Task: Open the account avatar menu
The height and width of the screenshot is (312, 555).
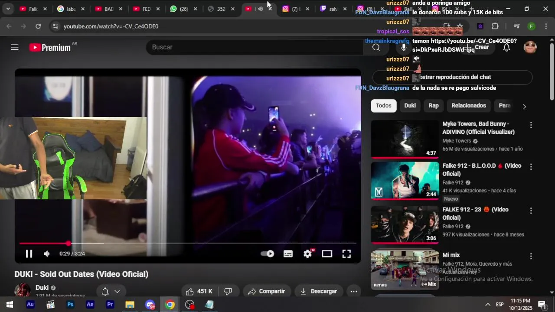Action: pyautogui.click(x=530, y=47)
